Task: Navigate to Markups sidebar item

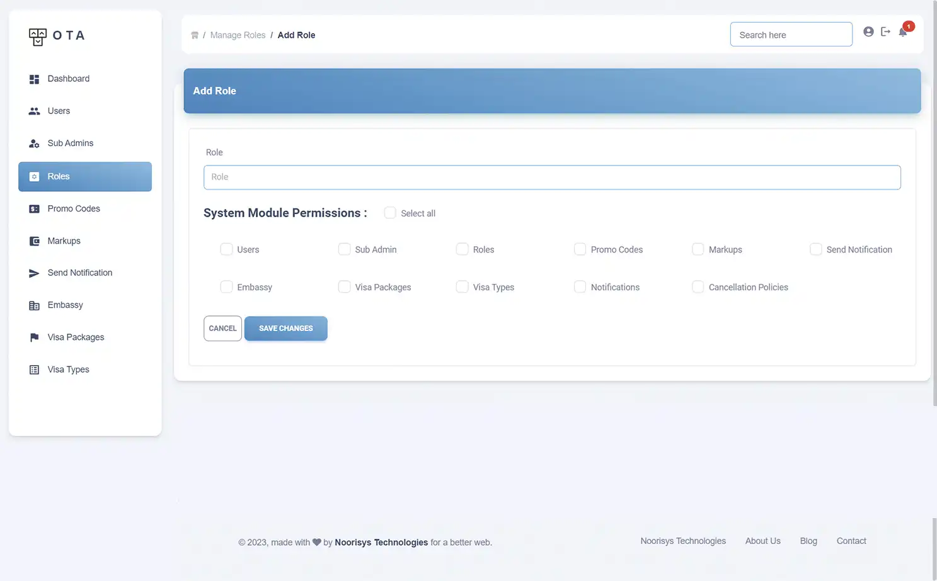Action: 64,241
